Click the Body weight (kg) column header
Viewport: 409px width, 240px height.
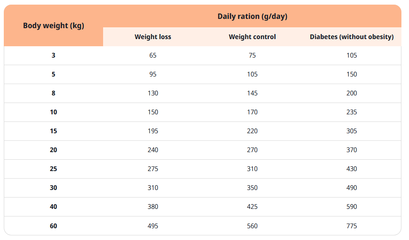tap(53, 26)
